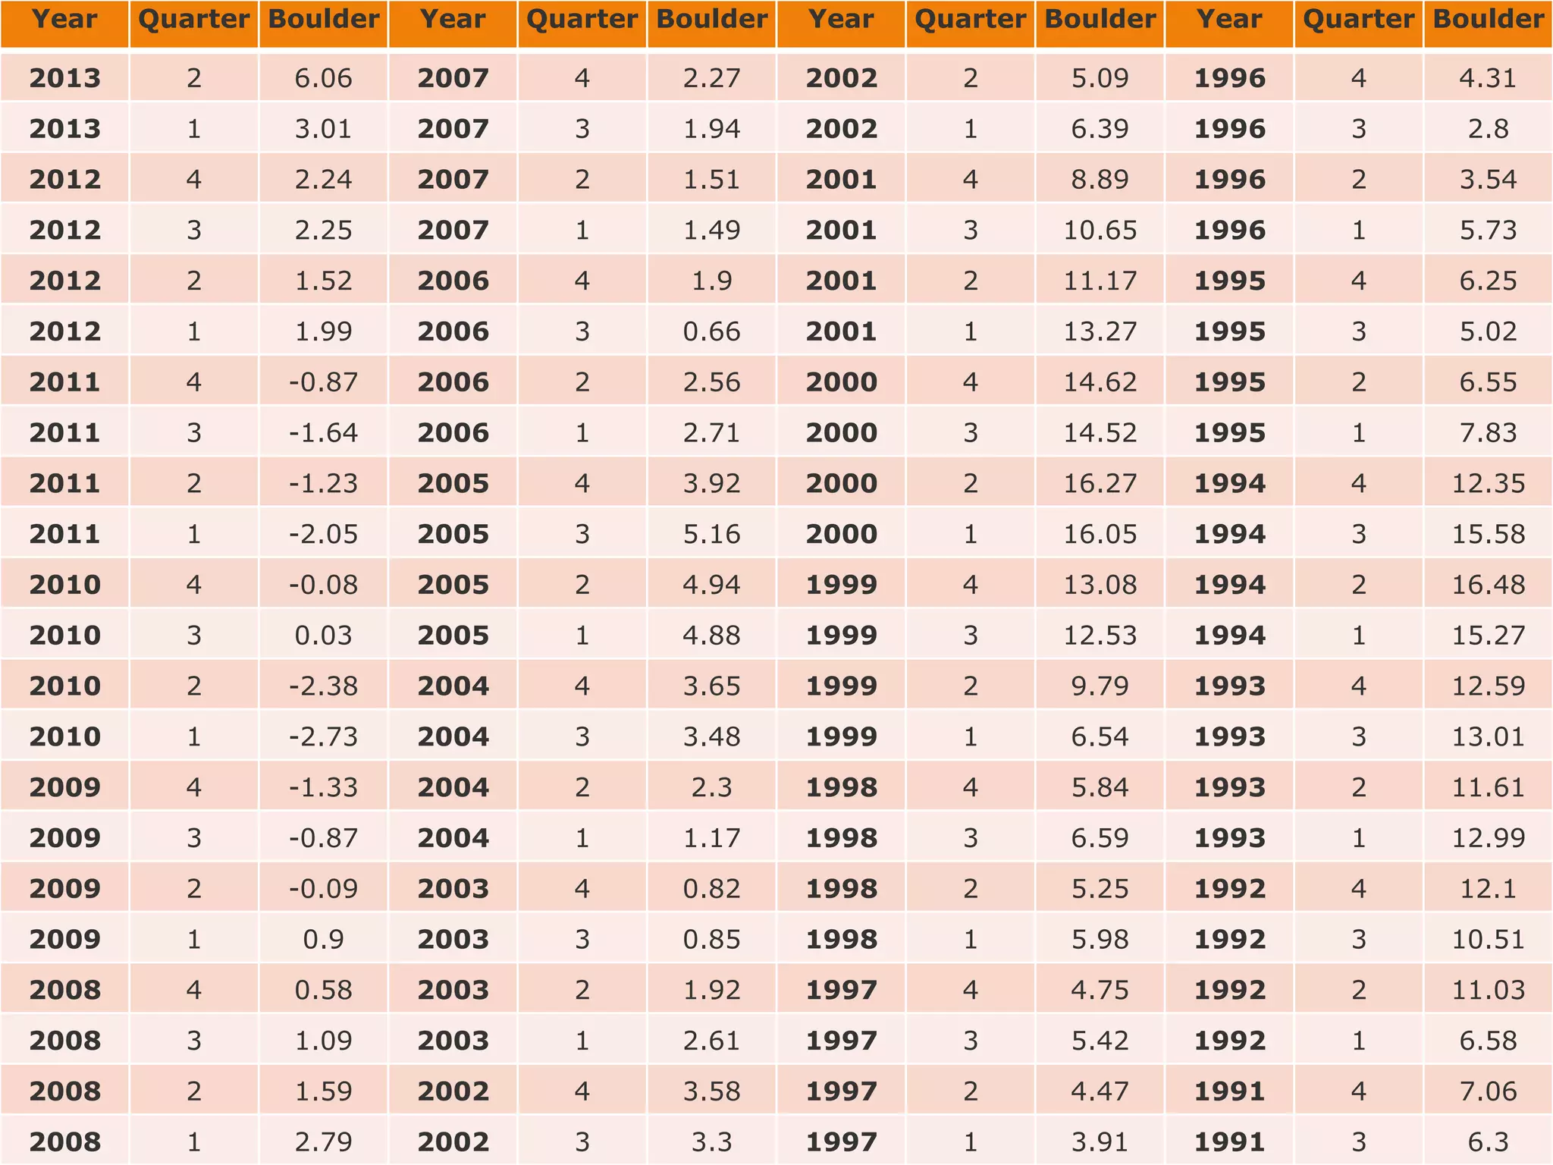Click the cell with value 0.66

click(x=711, y=331)
